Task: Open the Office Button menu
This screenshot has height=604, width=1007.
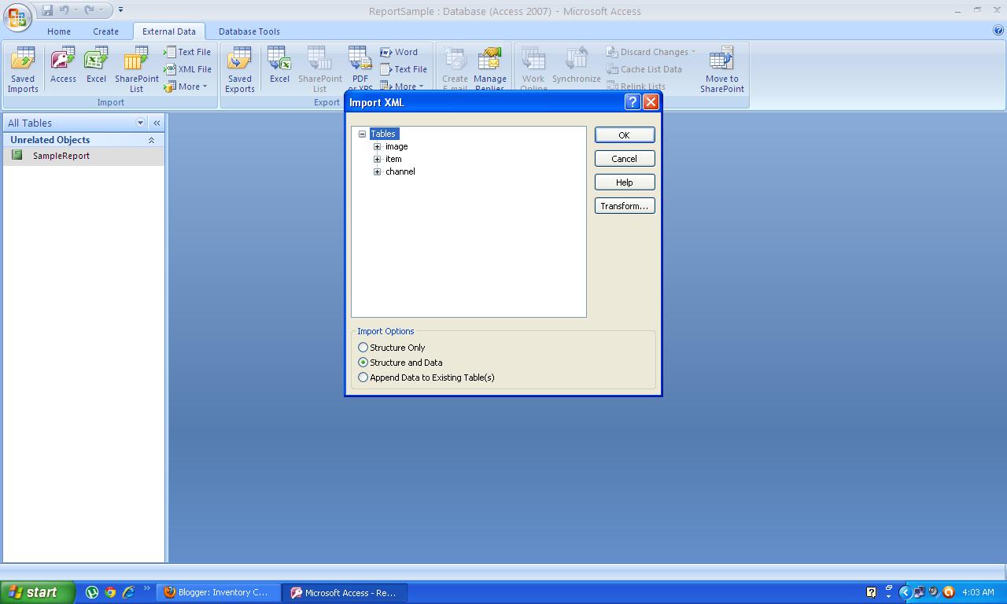Action: (17, 16)
